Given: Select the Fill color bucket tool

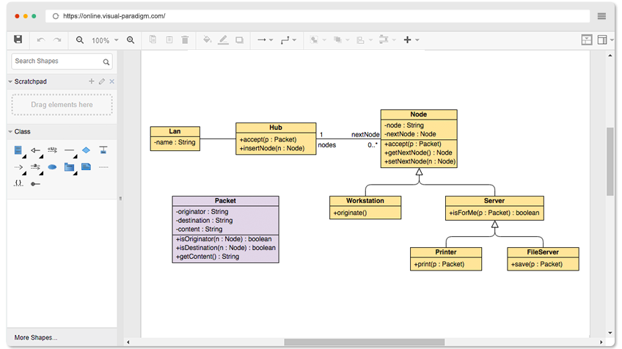Looking at the screenshot, I should click(x=207, y=40).
